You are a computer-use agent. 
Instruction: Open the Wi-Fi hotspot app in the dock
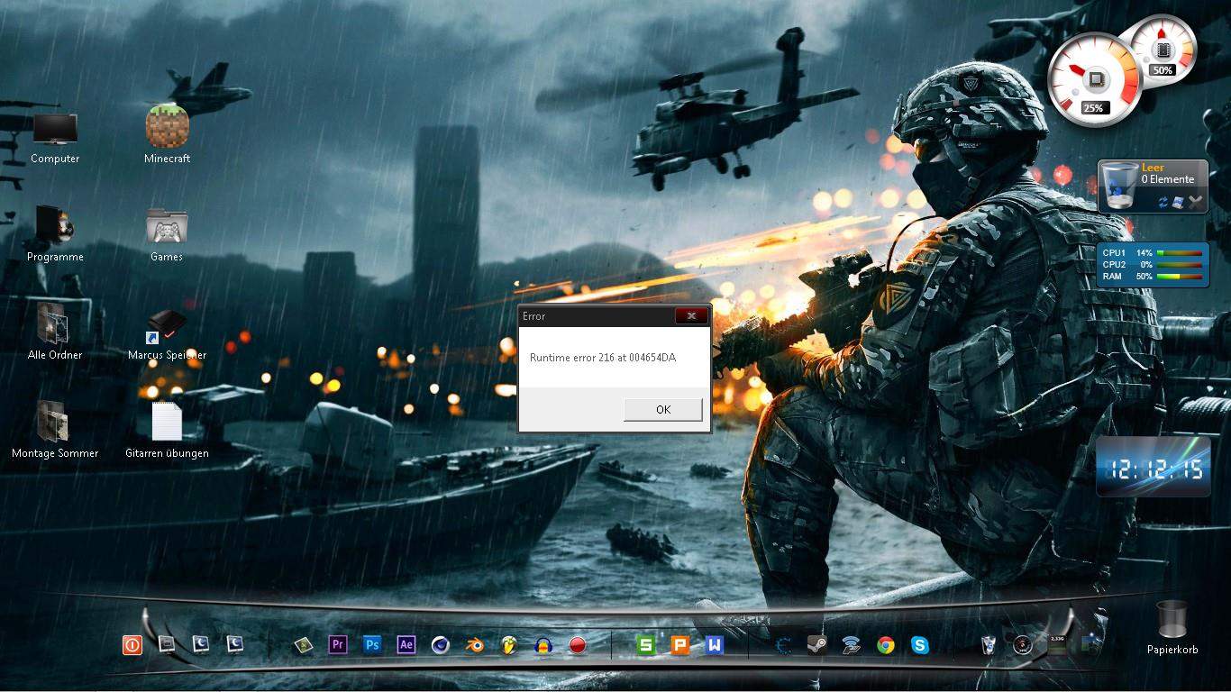point(852,644)
